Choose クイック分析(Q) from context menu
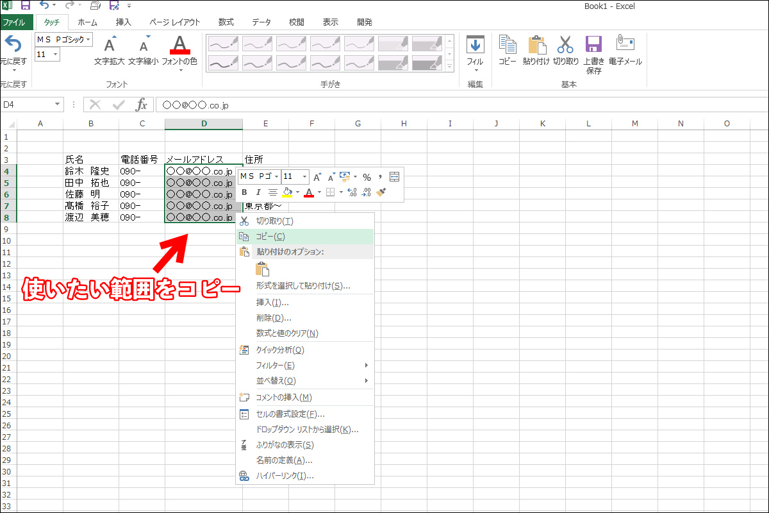 pos(305,350)
